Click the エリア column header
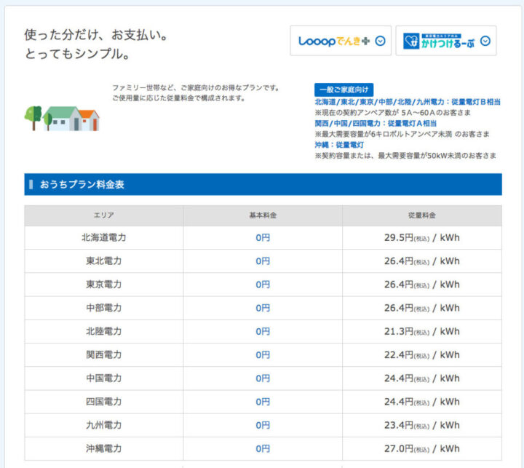Viewport: 524px width, 468px height. point(103,215)
